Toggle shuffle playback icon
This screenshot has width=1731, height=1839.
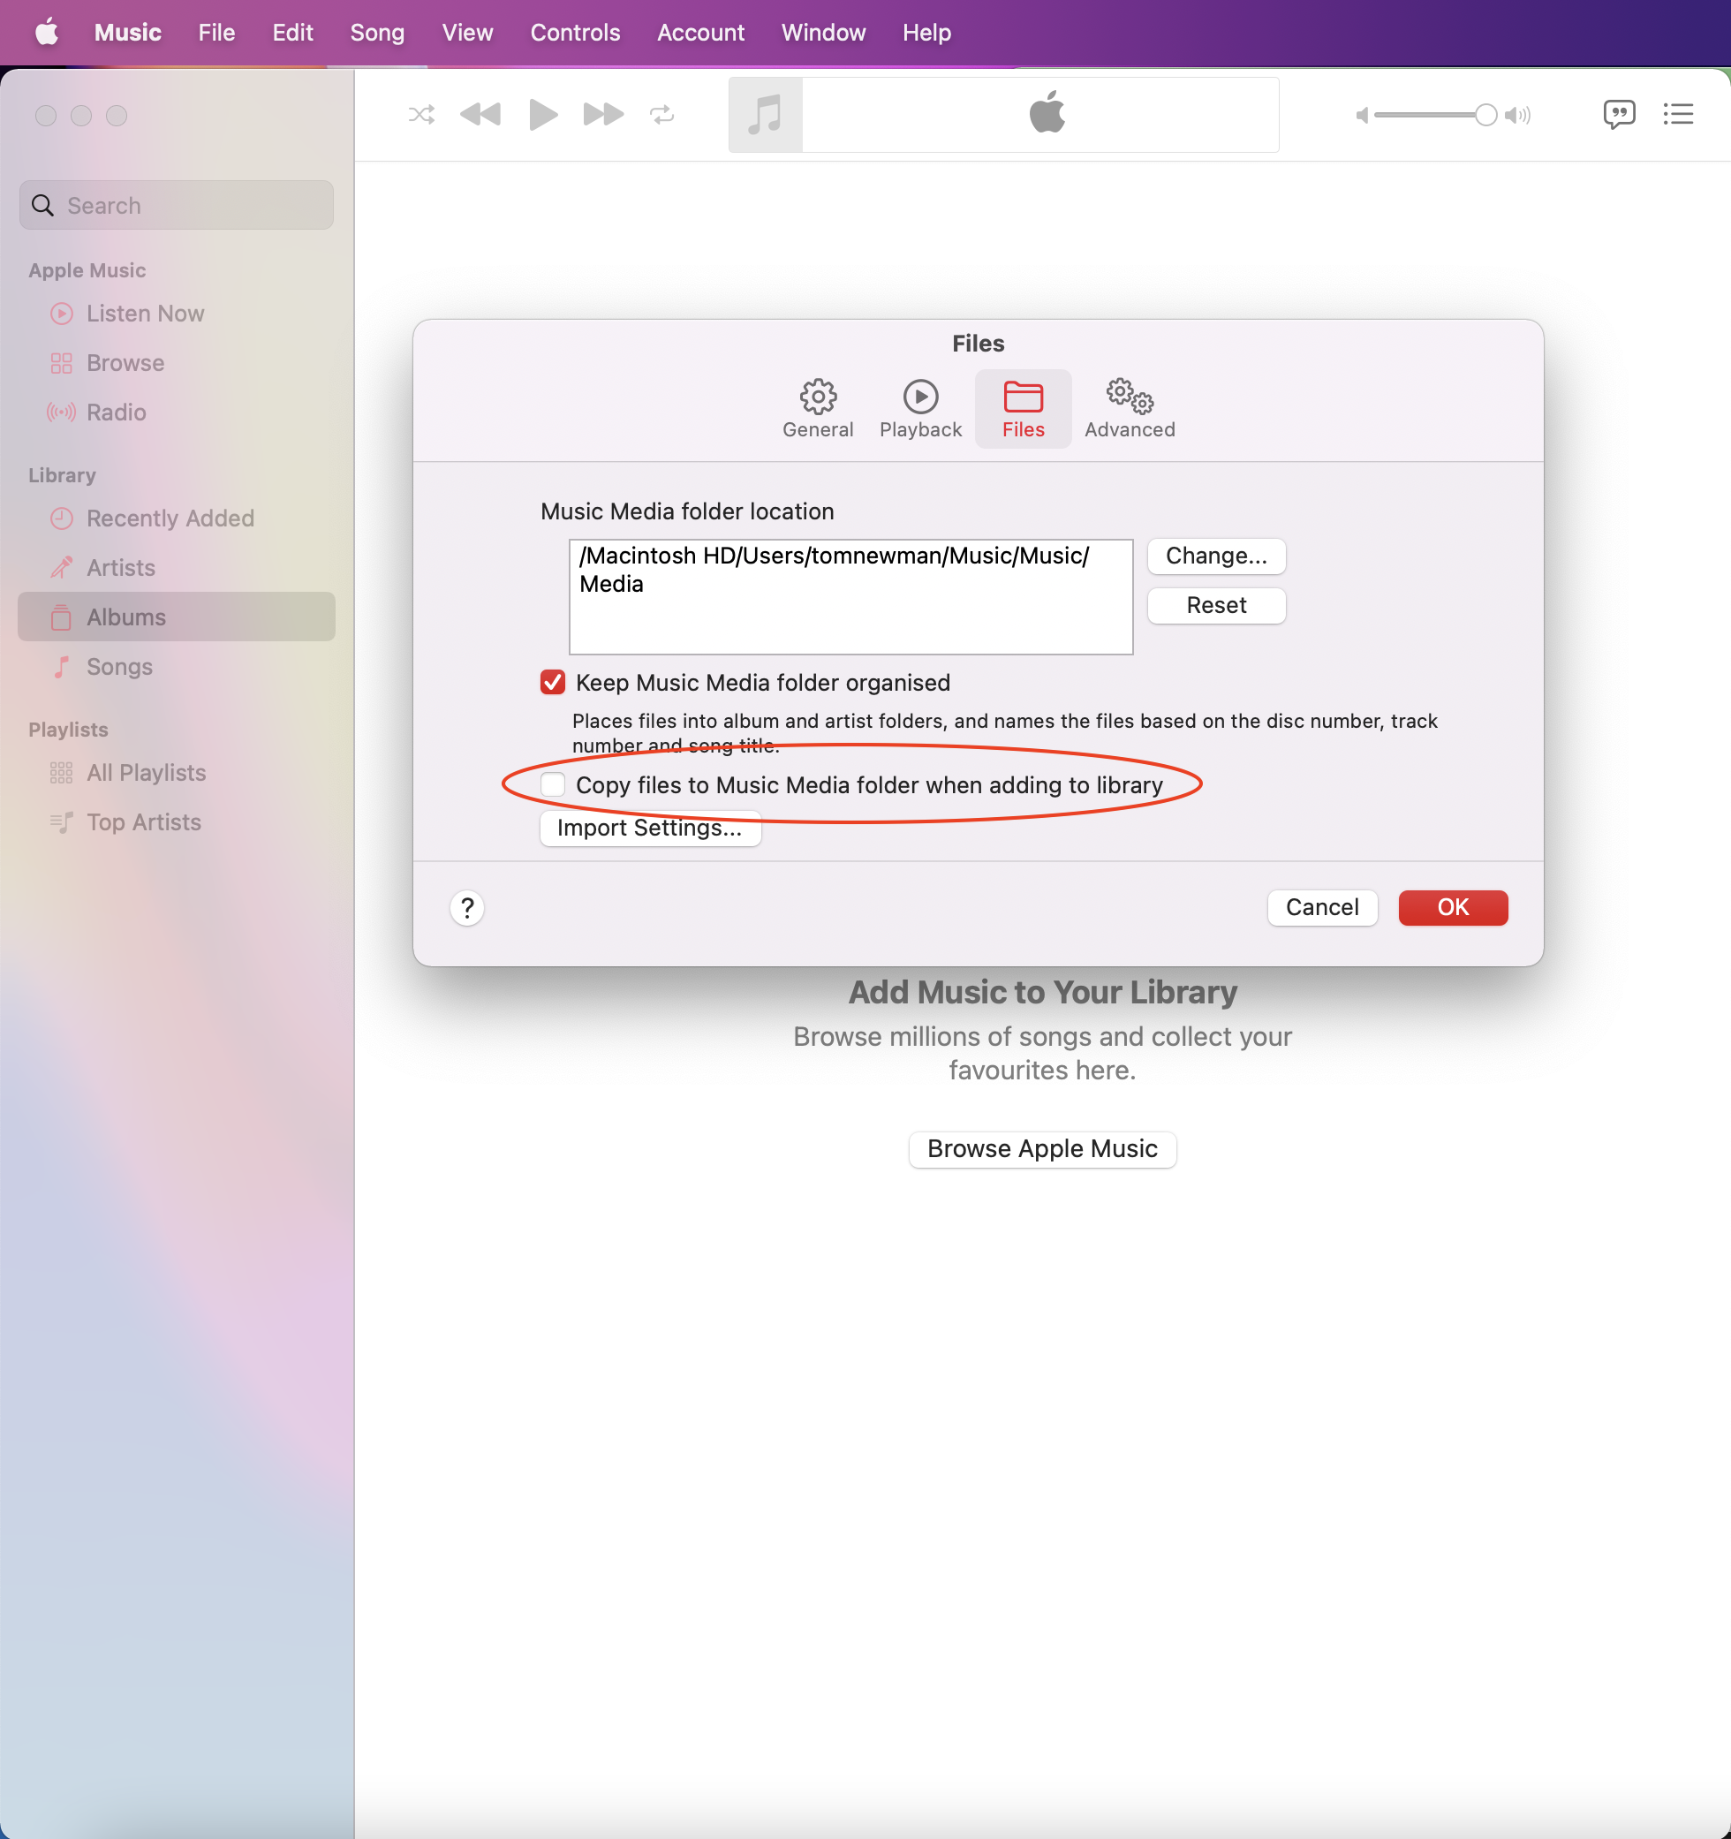click(x=421, y=115)
